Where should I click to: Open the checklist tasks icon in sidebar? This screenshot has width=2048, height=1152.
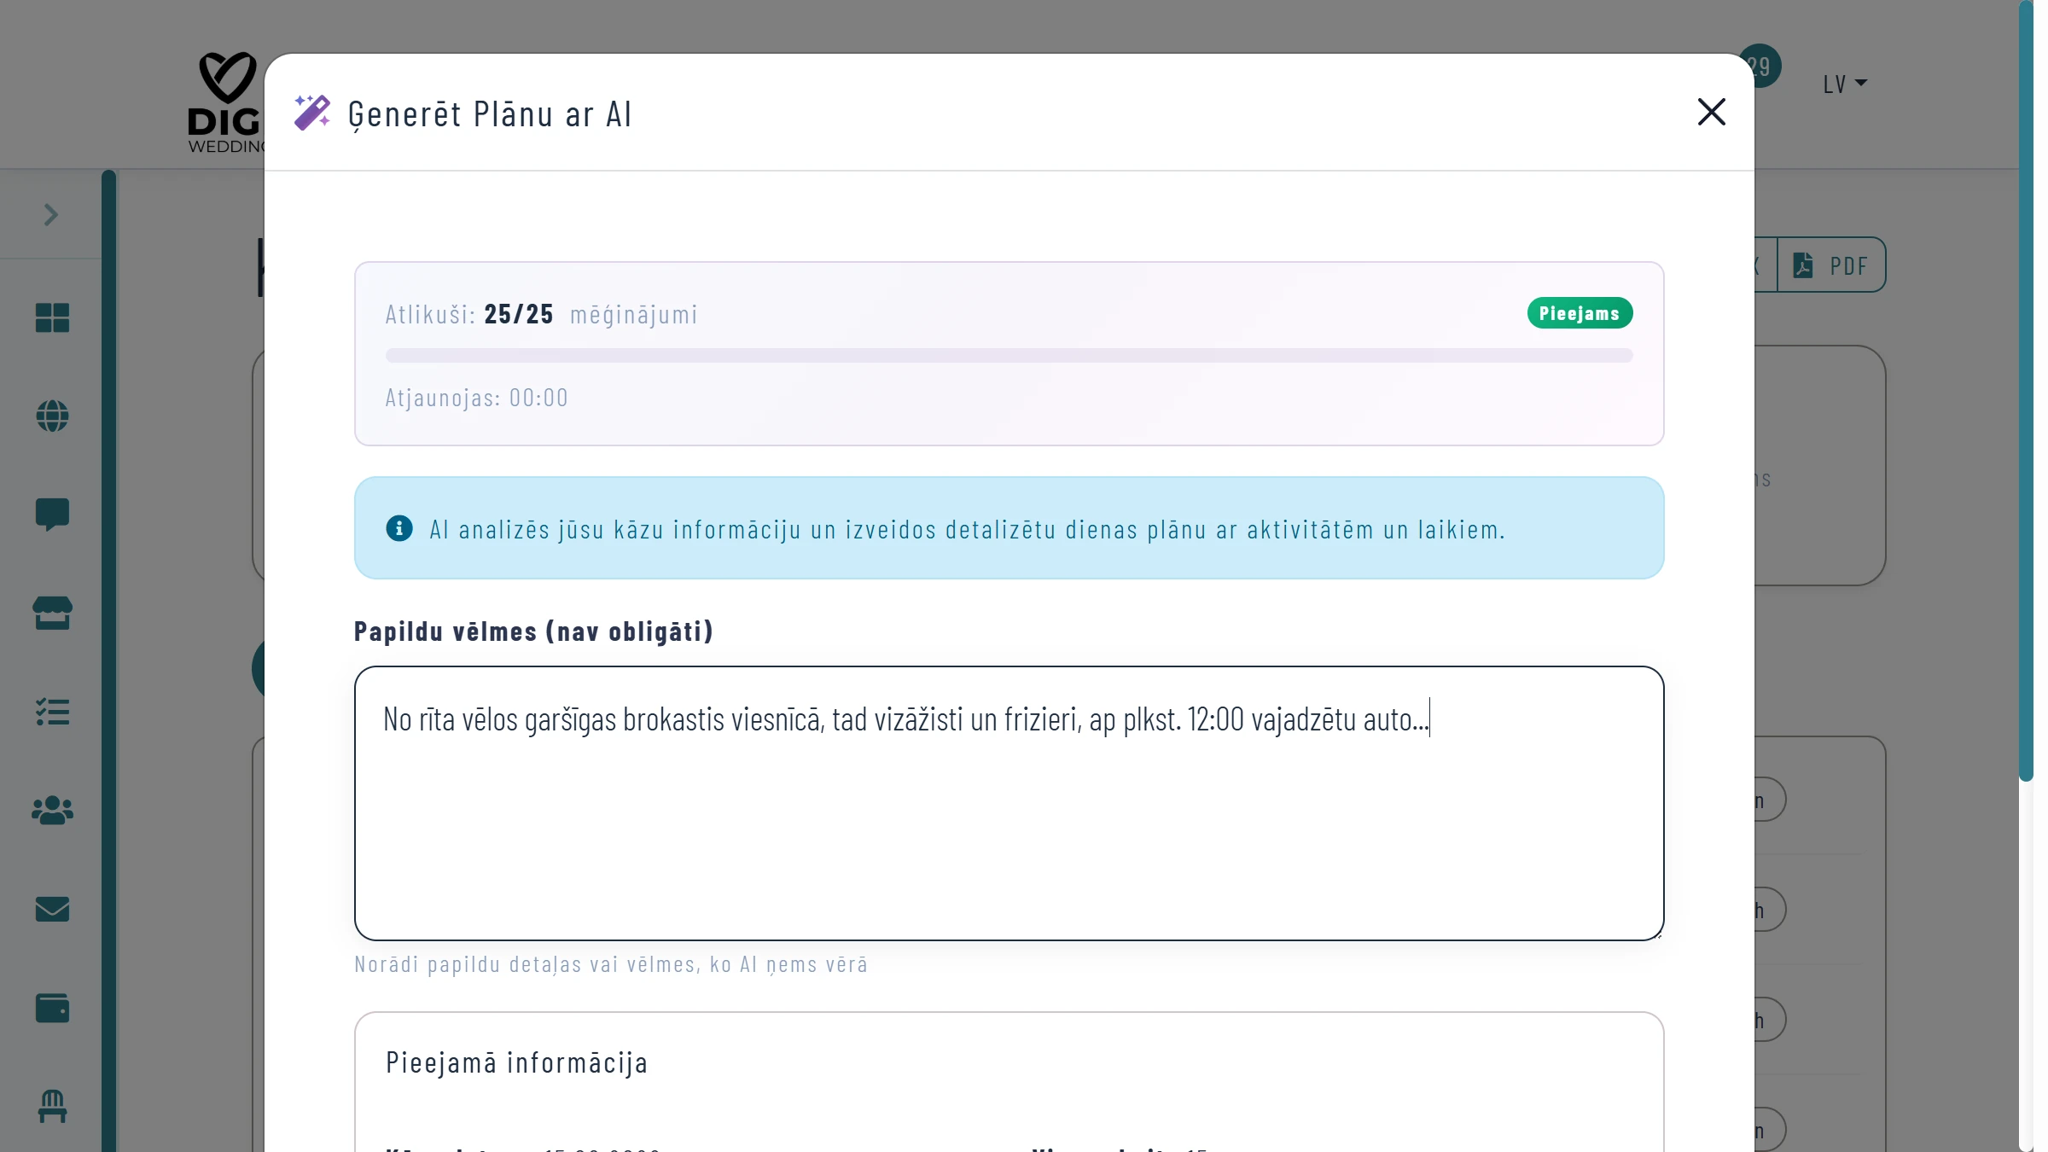pos(52,712)
